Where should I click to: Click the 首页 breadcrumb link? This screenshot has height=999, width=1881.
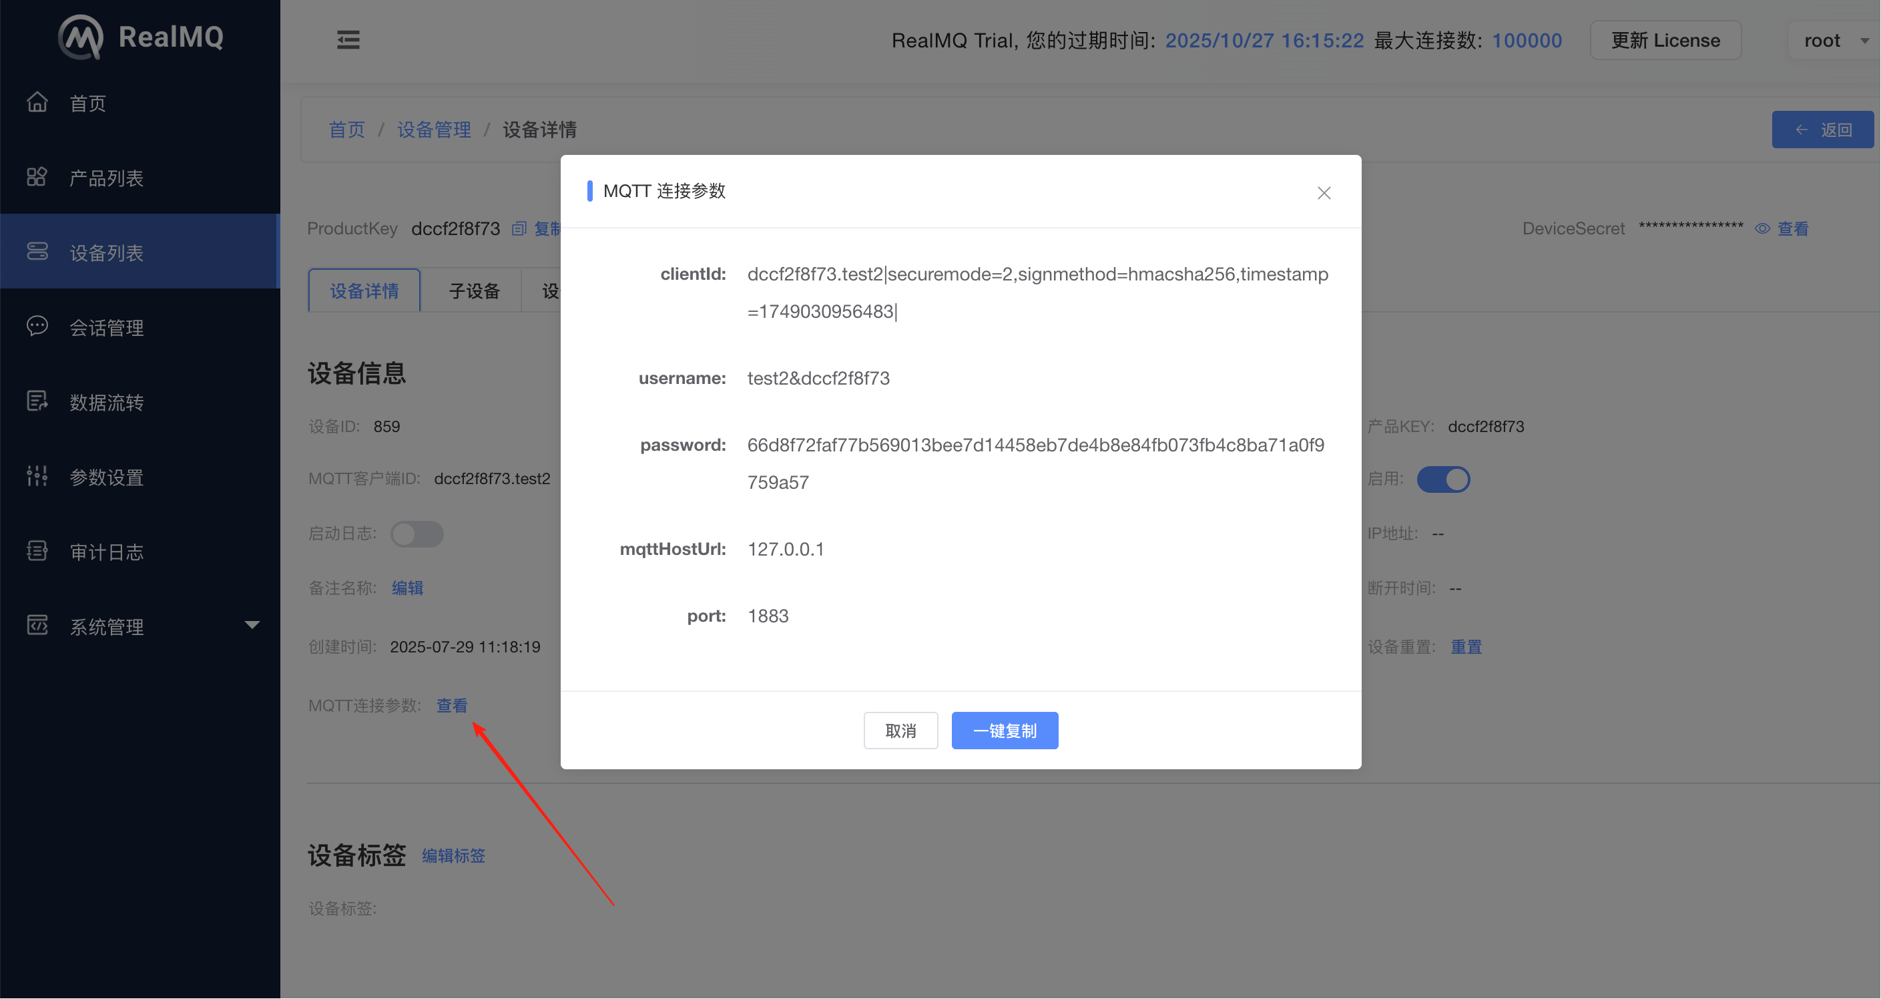347,130
